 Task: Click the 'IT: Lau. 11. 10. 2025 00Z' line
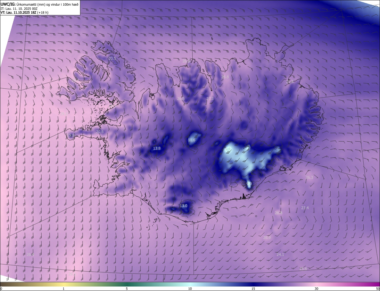19,9
